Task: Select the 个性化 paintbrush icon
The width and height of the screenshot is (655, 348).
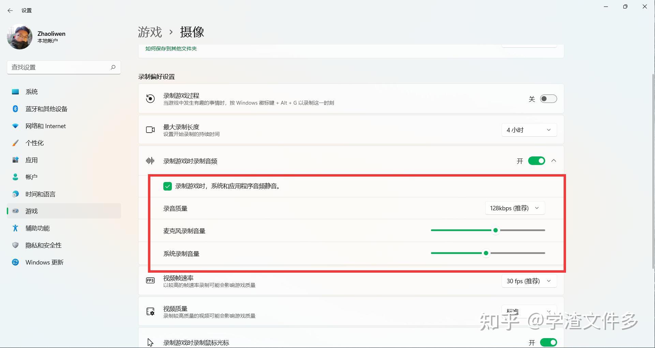Action: (x=15, y=143)
